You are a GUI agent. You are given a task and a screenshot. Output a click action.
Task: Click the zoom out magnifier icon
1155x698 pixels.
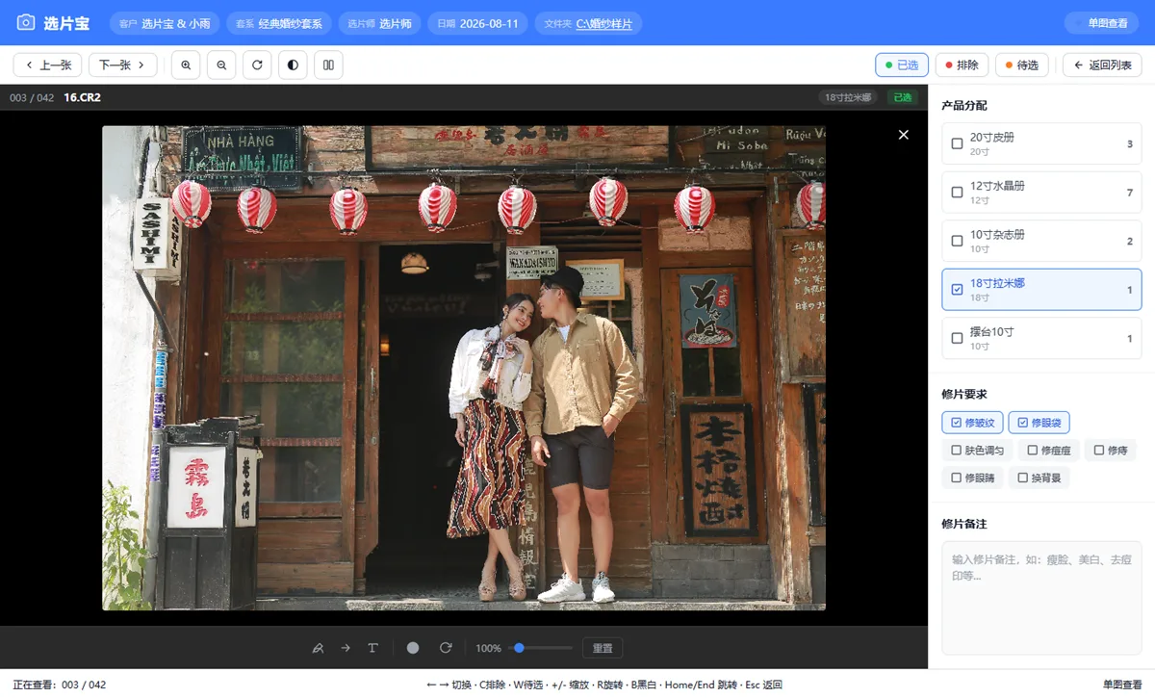(221, 65)
